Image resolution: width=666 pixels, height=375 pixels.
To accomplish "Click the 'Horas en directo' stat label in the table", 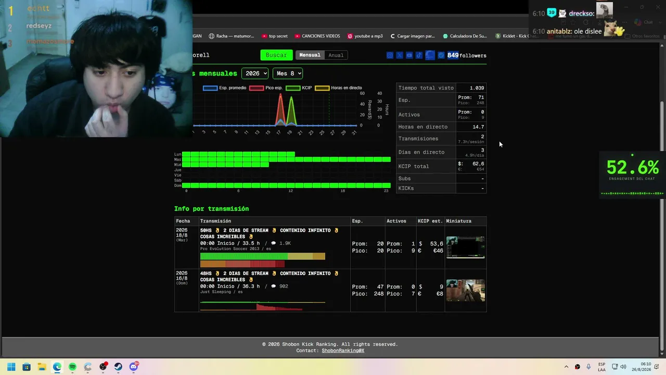I will (x=423, y=127).
